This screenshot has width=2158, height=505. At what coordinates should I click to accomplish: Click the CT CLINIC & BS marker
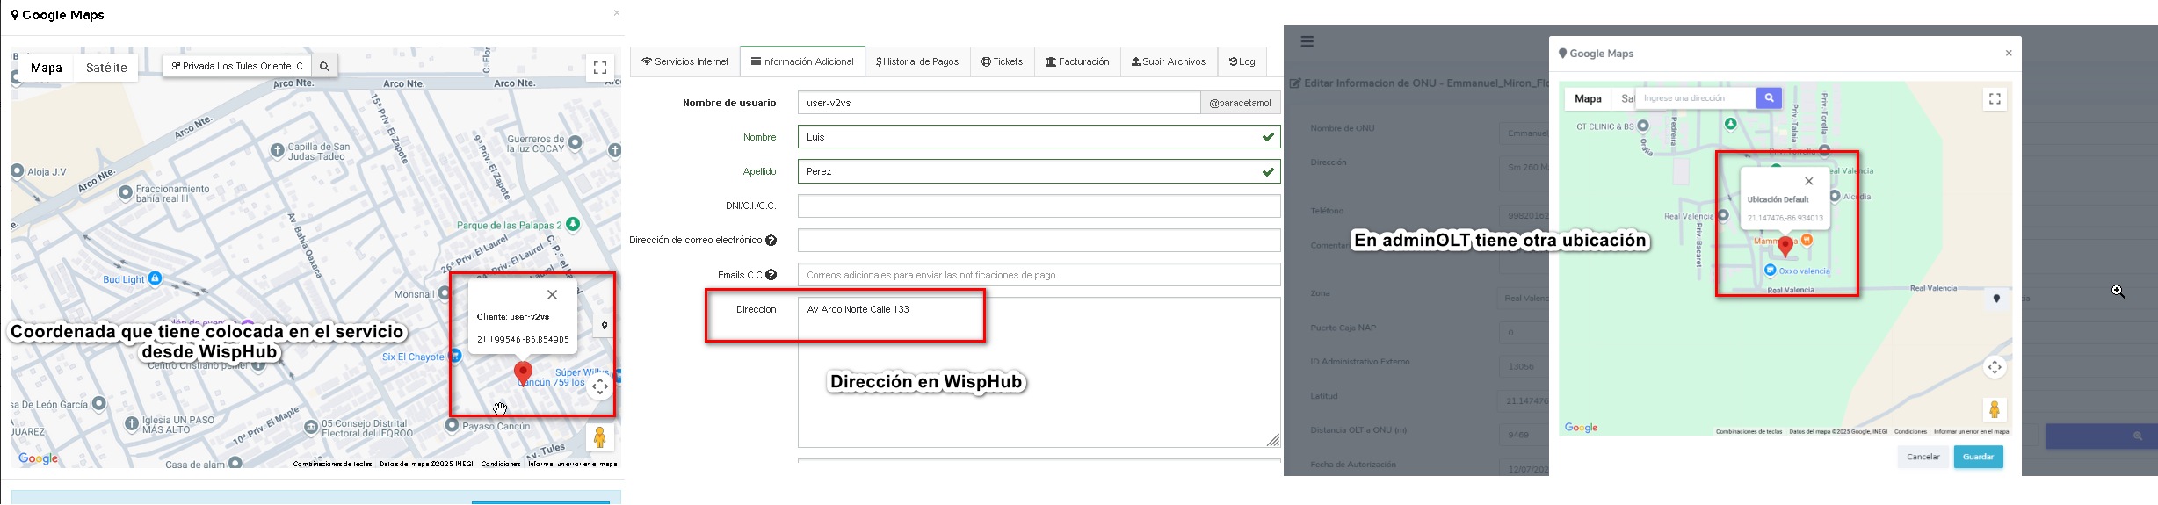tap(1643, 126)
